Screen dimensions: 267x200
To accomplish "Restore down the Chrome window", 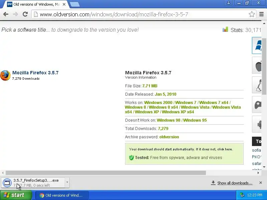I will [247, 3].
